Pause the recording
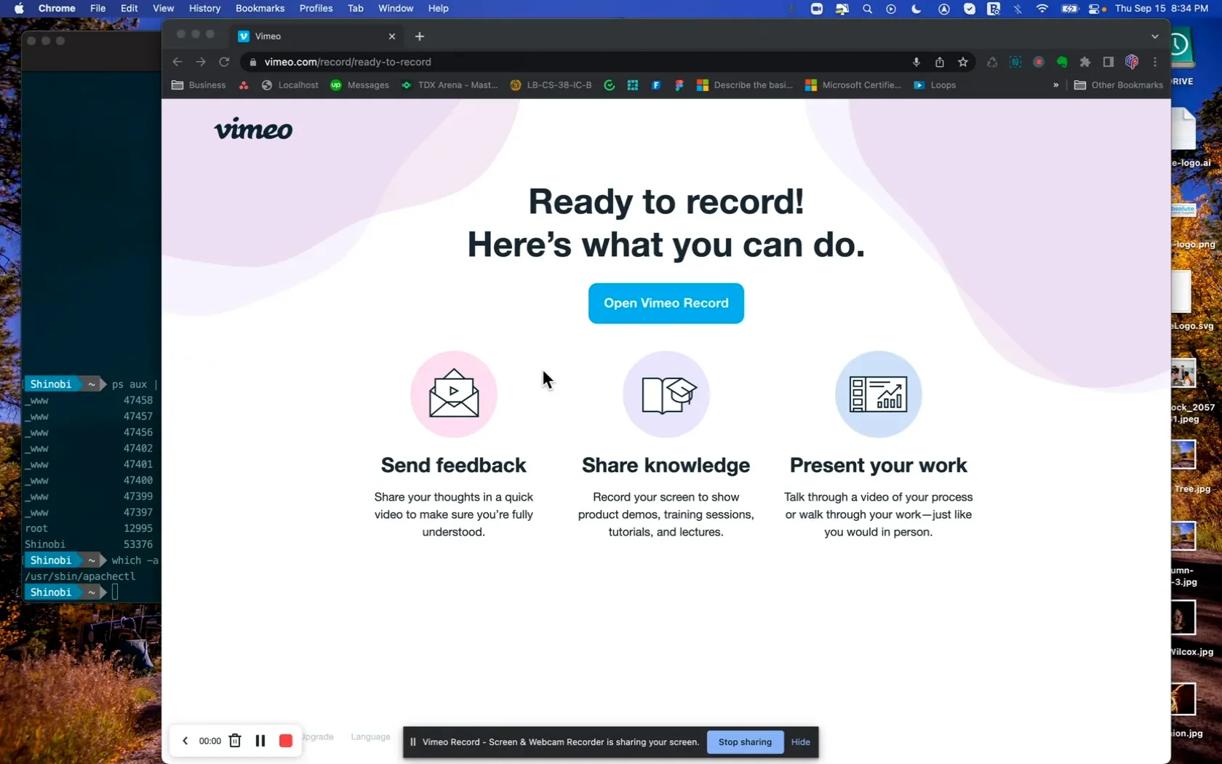The height and width of the screenshot is (764, 1222). [x=260, y=741]
